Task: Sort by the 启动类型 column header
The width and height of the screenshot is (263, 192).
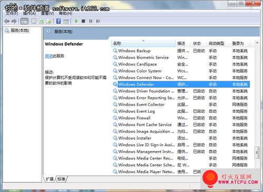Action: [x=218, y=44]
